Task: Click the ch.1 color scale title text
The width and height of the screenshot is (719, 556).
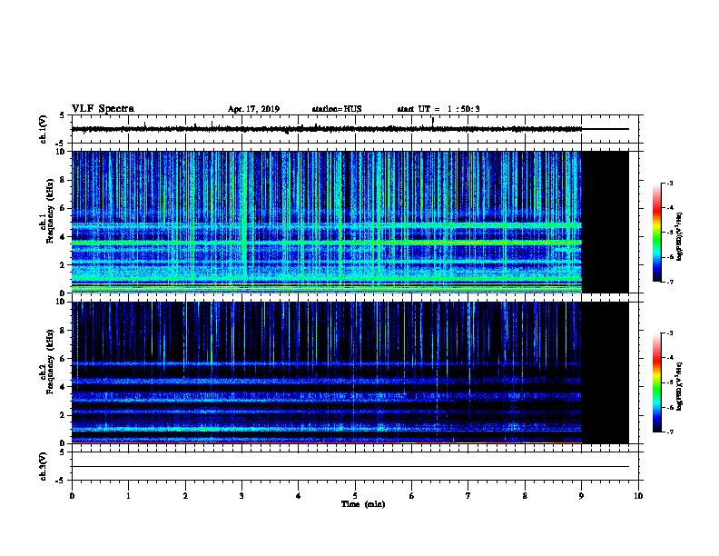Action: click(680, 236)
